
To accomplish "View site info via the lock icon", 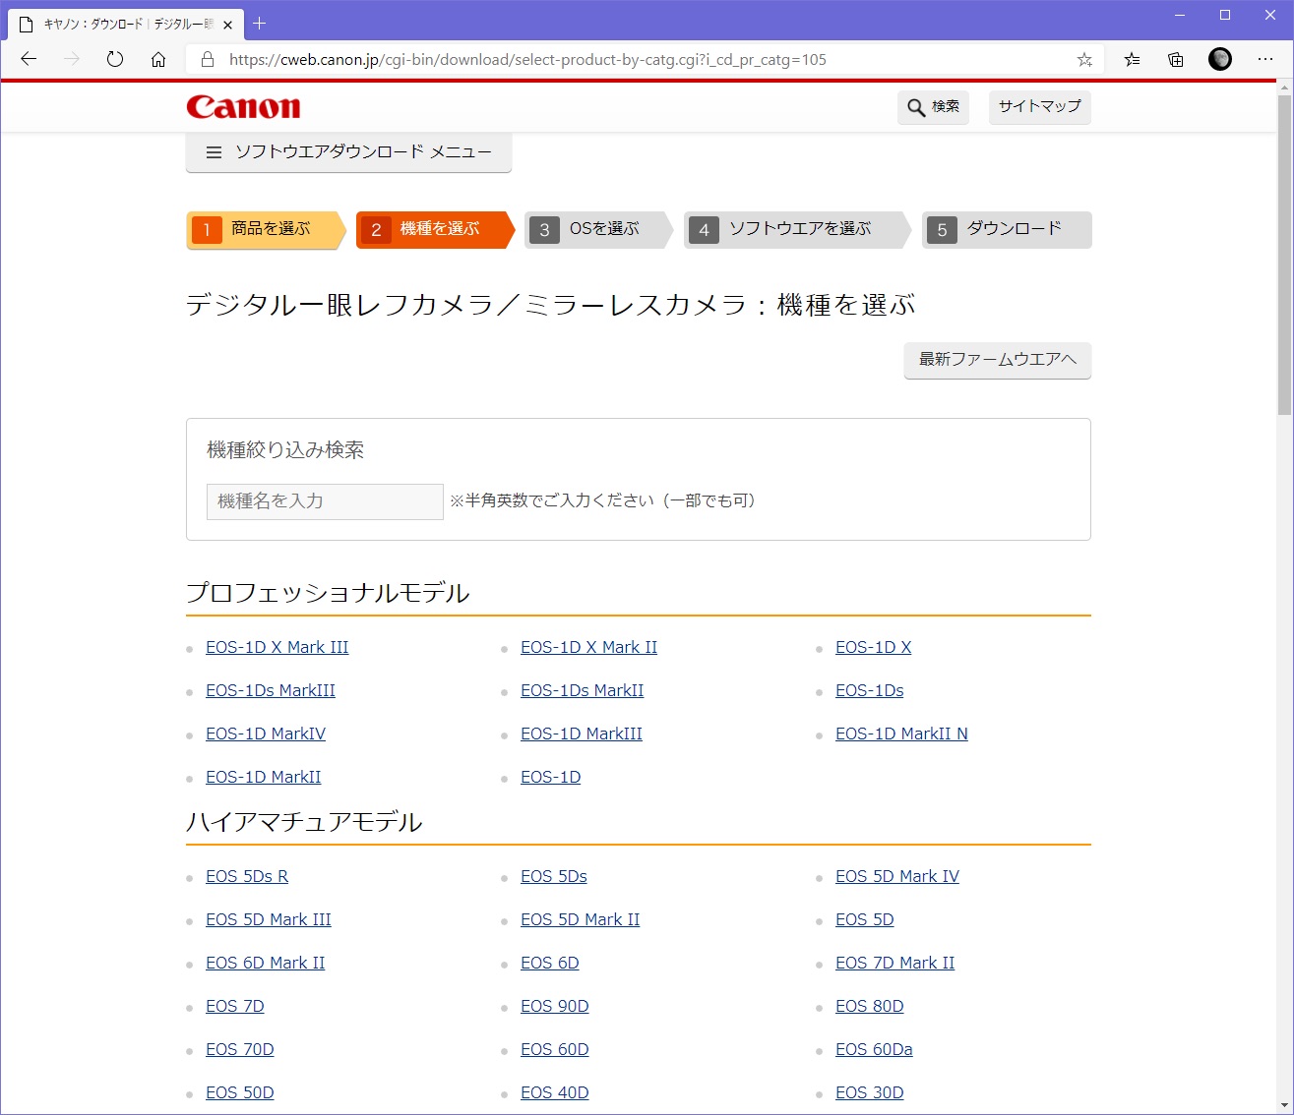I will [208, 60].
